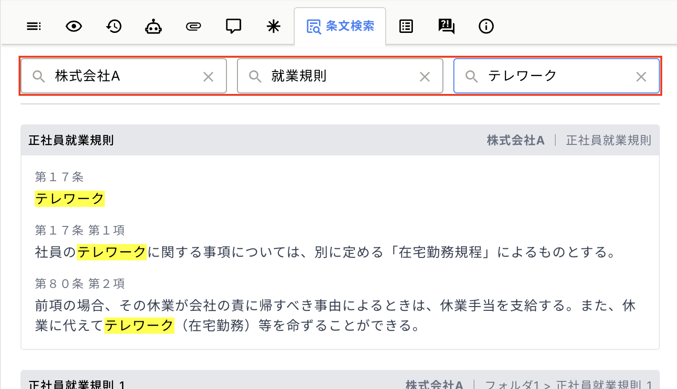The image size is (677, 389).
Task: Click the paperclip attachments icon
Action: coord(193,26)
